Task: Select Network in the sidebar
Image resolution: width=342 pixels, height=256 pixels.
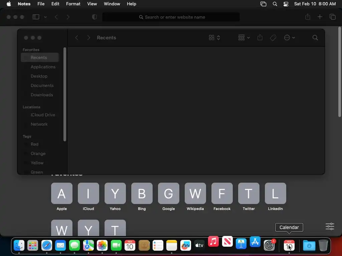Action: [40, 124]
